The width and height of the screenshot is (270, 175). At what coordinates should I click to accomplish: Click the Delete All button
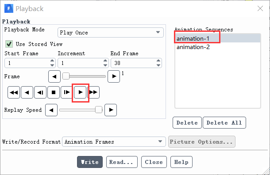(x=224, y=123)
